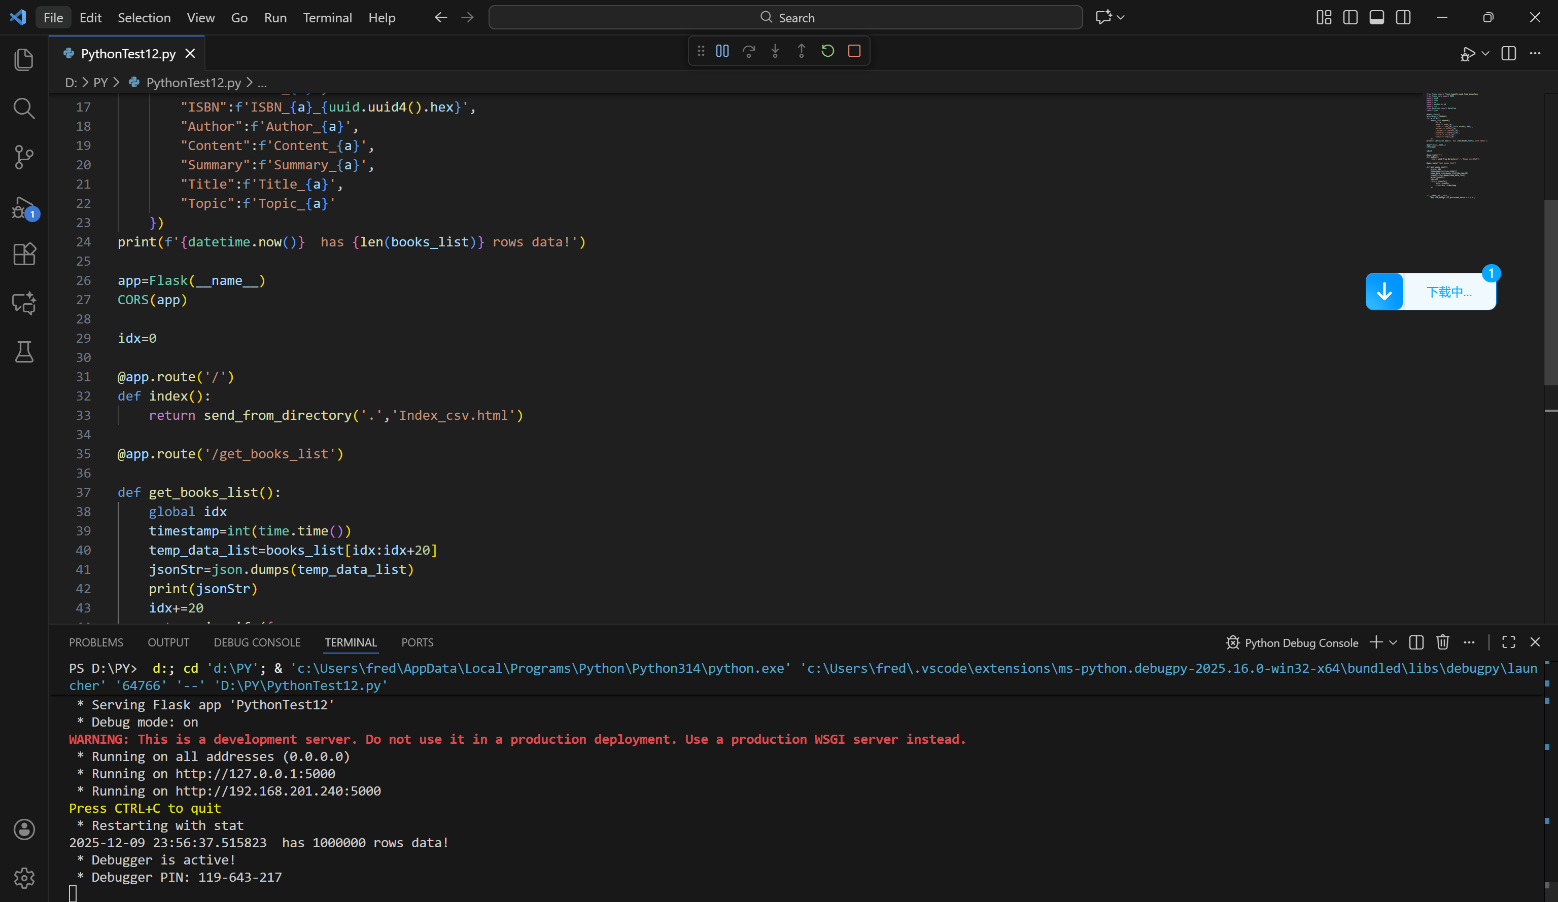Expand the new terminal launch profile dropdown

click(x=1393, y=642)
